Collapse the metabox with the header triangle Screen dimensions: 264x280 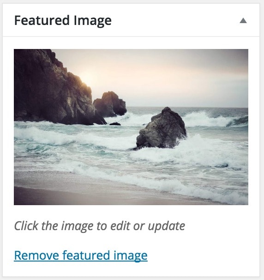click(x=243, y=21)
